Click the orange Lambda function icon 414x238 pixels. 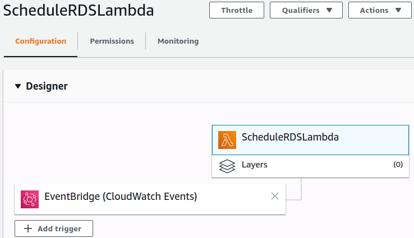[x=227, y=140]
